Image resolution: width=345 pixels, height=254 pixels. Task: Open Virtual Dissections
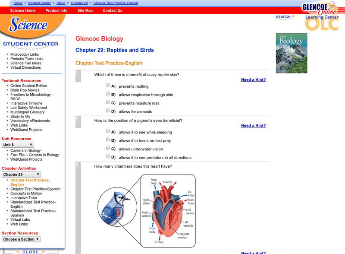[x=25, y=67]
